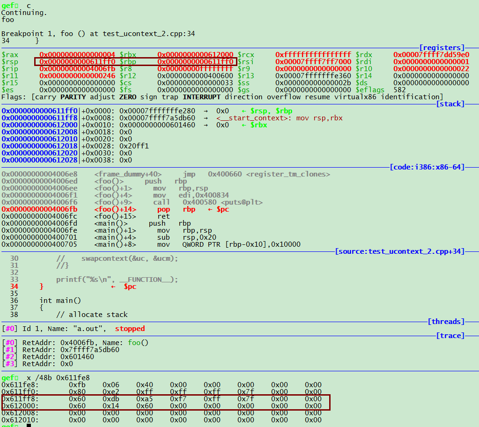This screenshot has height=427, width=479.
Task: Select the call puts@plt instruction
Action: tap(208, 202)
